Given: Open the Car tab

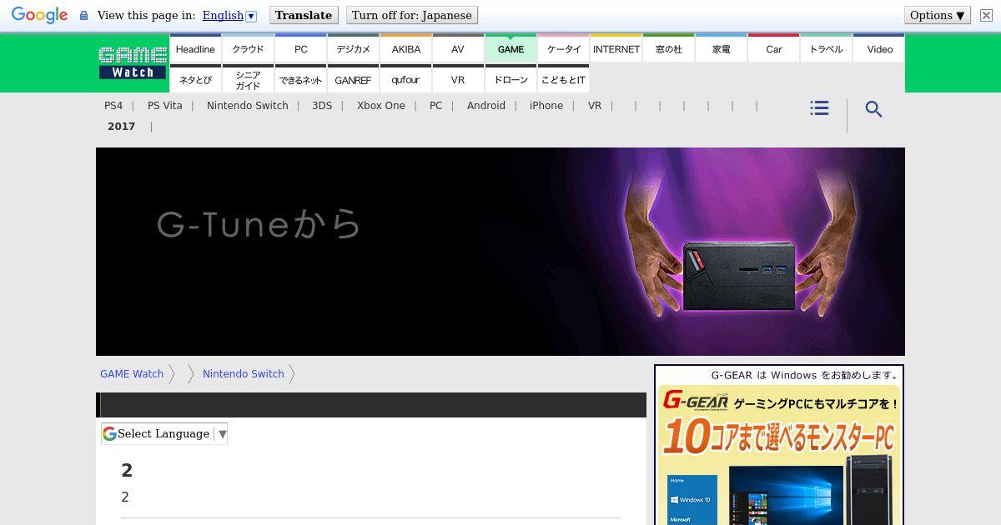Looking at the screenshot, I should [x=773, y=49].
